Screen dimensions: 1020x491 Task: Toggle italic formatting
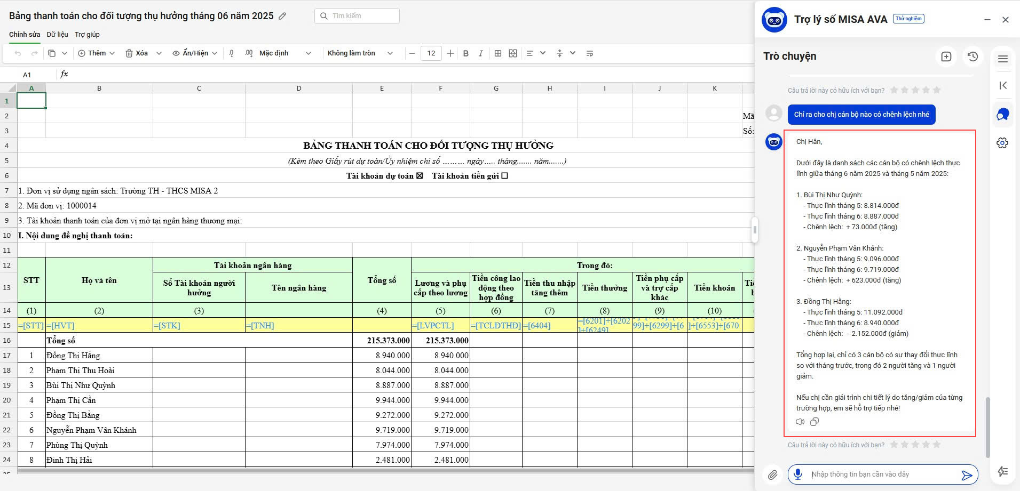click(480, 53)
